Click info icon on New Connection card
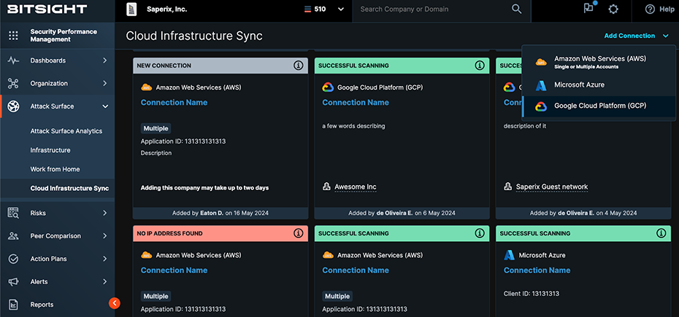679x317 pixels. [298, 66]
